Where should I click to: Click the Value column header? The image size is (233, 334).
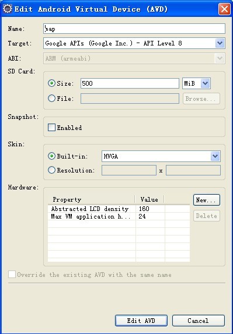[149, 199]
